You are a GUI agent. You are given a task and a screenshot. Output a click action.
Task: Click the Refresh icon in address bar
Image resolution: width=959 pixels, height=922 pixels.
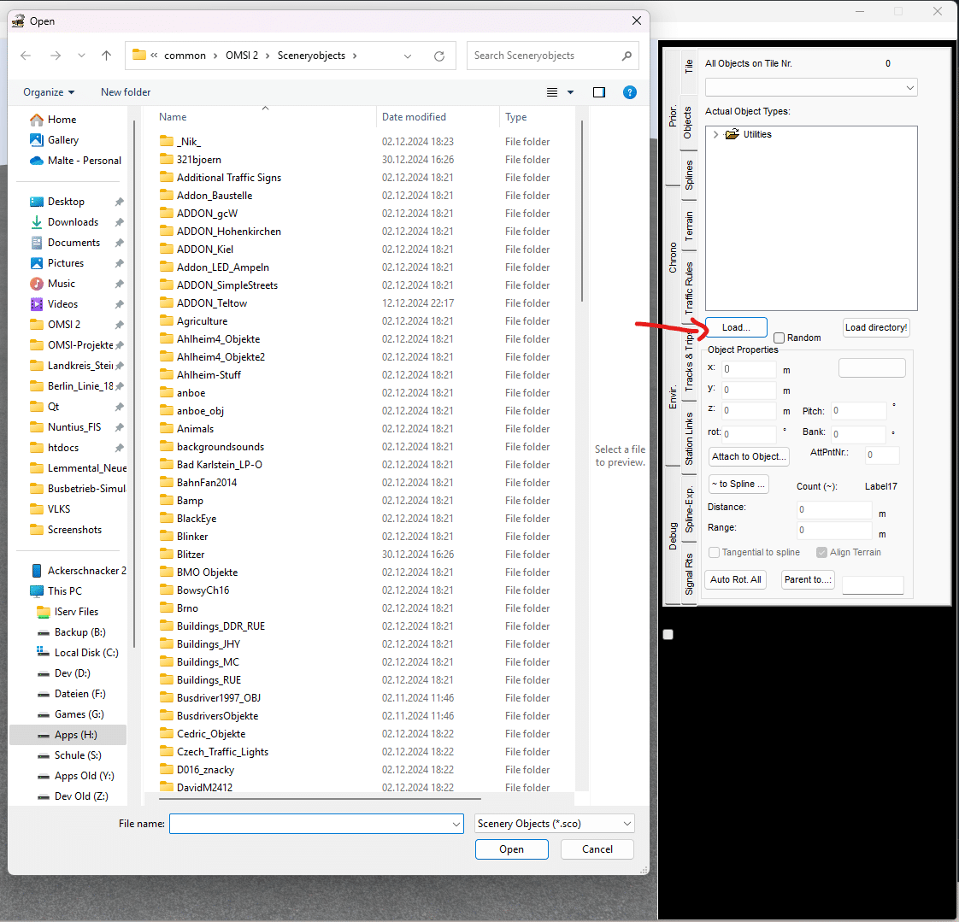pos(439,56)
